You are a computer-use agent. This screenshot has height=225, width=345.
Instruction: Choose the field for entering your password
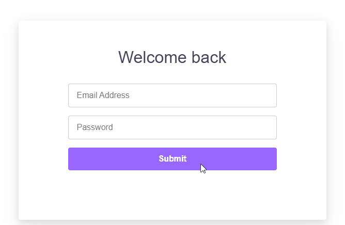pyautogui.click(x=172, y=127)
